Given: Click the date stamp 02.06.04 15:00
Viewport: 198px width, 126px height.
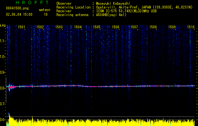Looking at the screenshot, I should point(19,14).
